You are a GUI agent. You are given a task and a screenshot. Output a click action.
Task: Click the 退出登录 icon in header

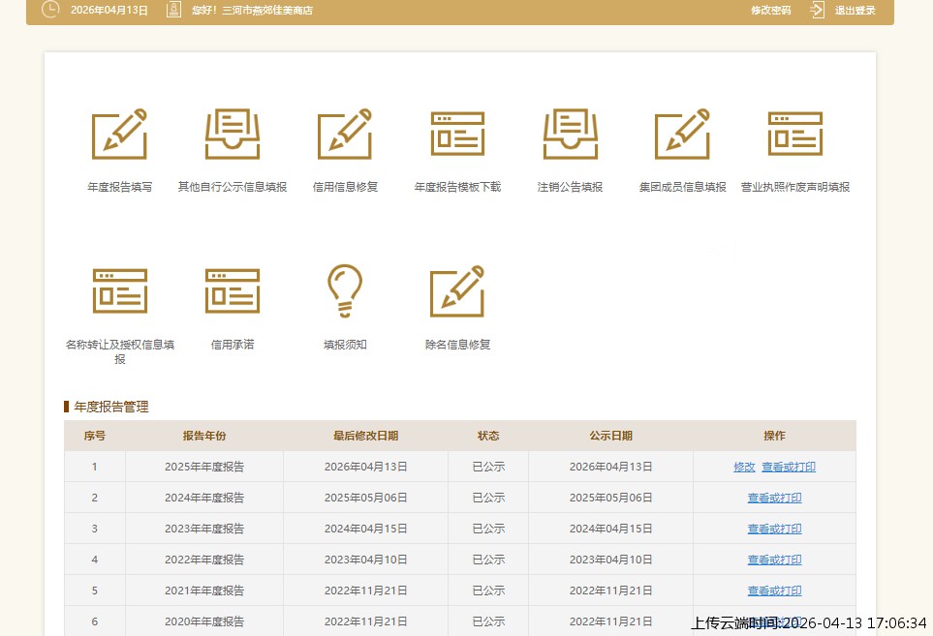(x=818, y=10)
